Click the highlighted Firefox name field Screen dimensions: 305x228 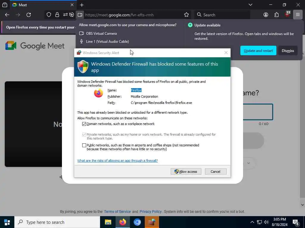(136, 90)
